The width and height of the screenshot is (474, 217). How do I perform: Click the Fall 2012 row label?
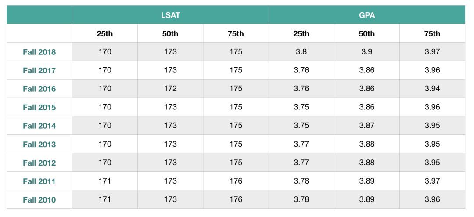click(39, 163)
